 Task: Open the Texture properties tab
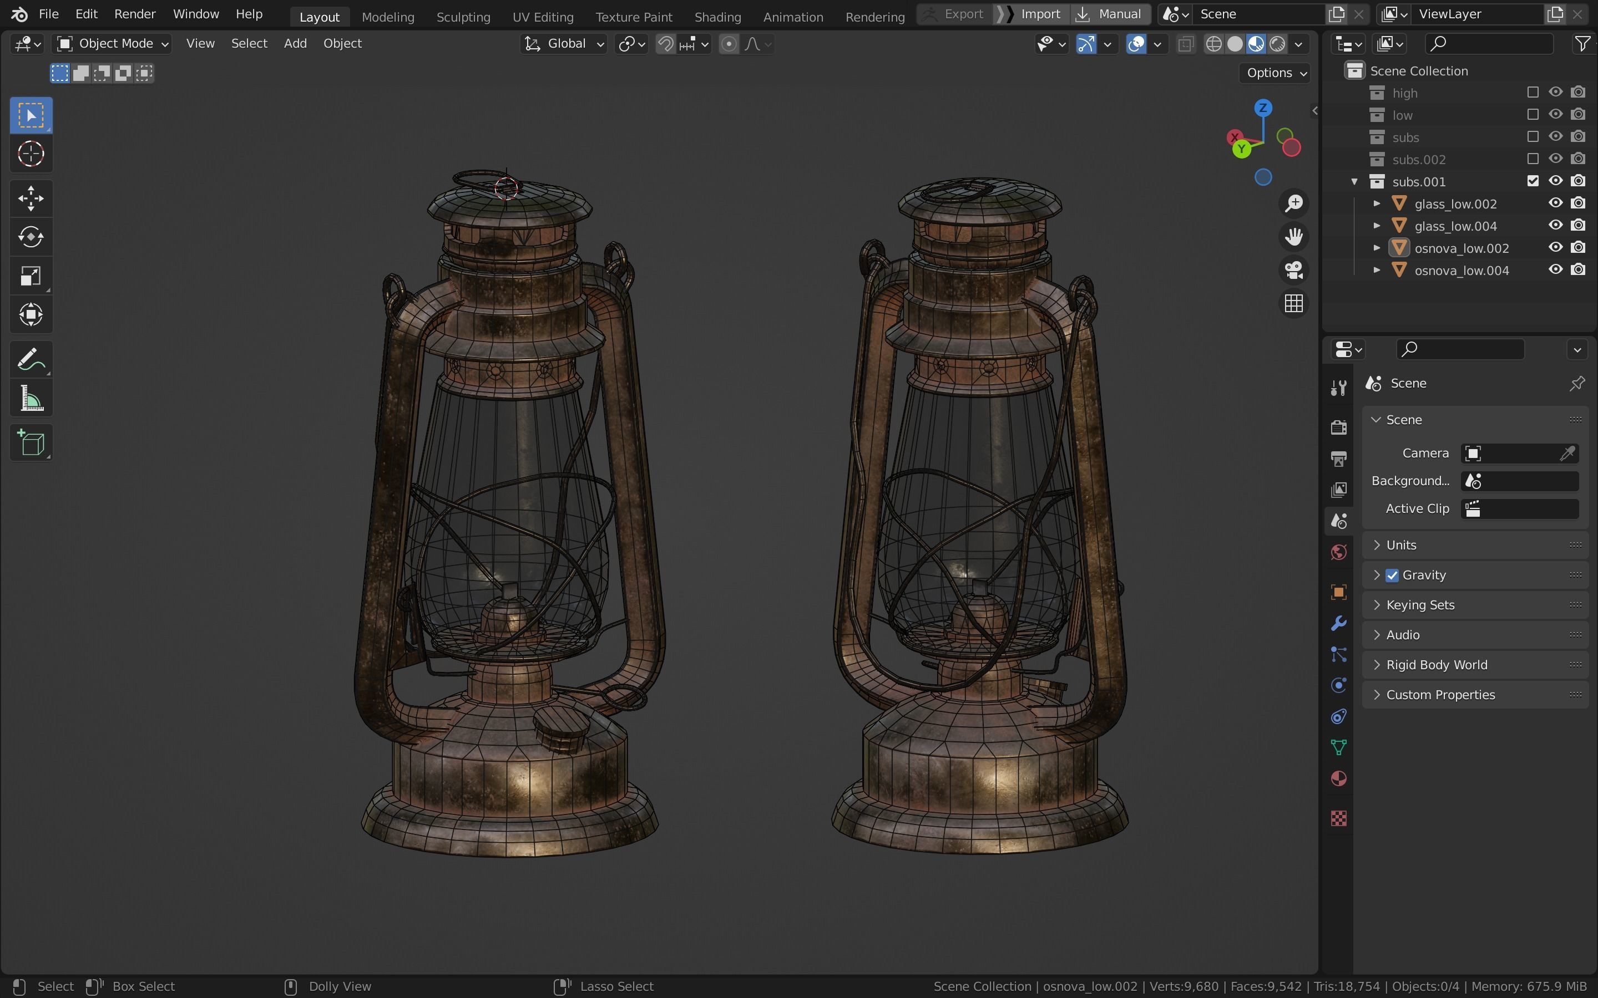tap(1338, 818)
